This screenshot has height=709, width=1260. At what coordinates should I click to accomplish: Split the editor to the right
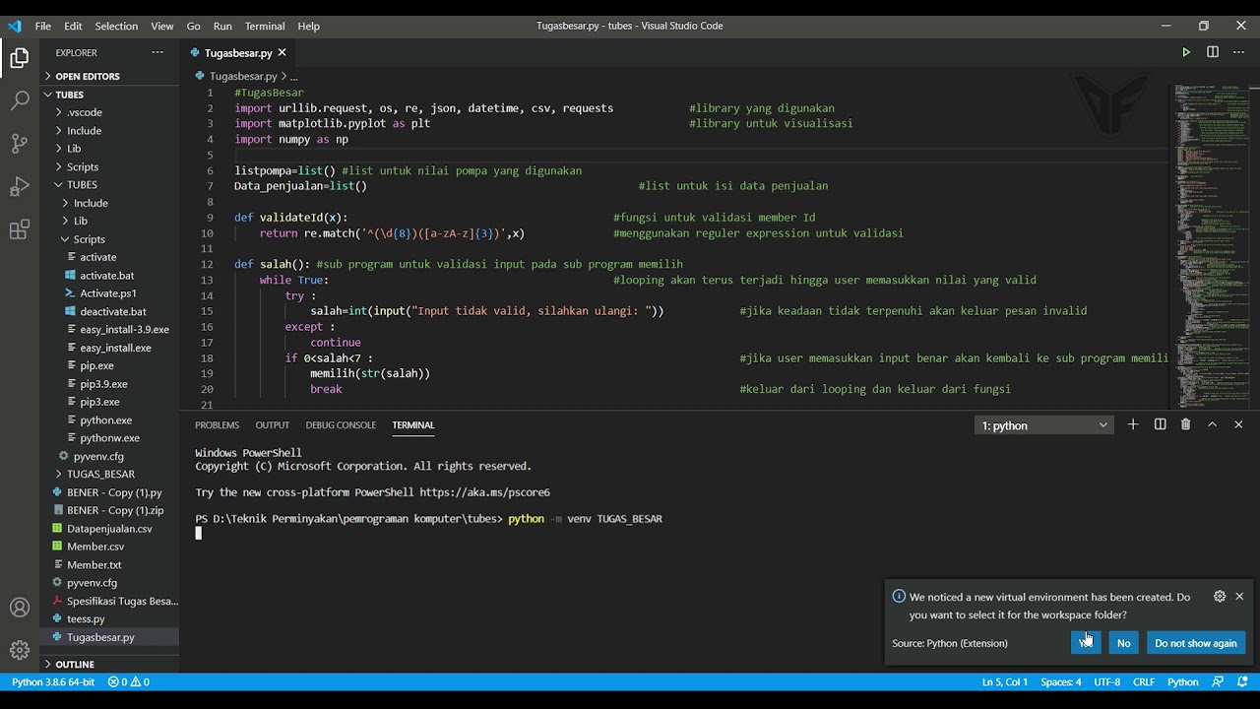(1213, 52)
